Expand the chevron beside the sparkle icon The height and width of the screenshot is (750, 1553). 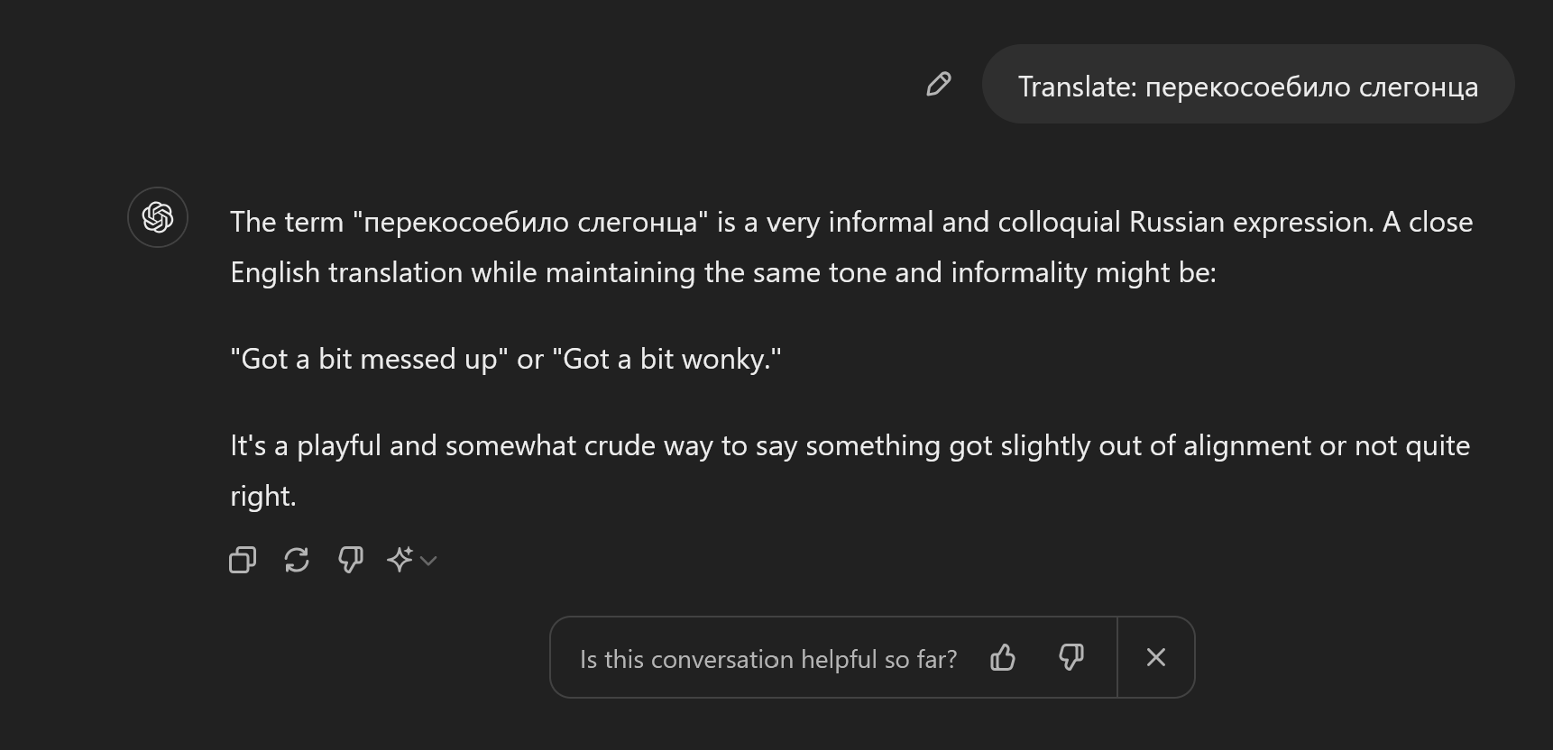(x=429, y=561)
